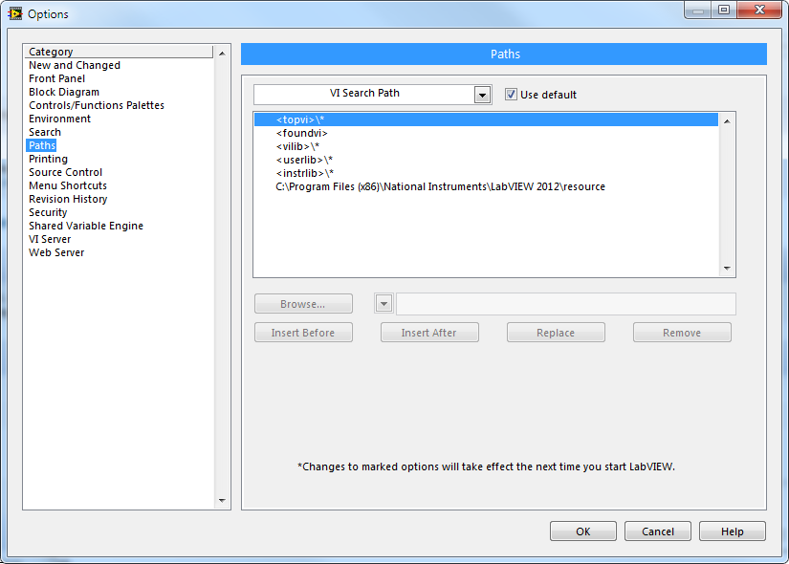
Task: Click the category list scroll down arrow
Action: coord(222,501)
